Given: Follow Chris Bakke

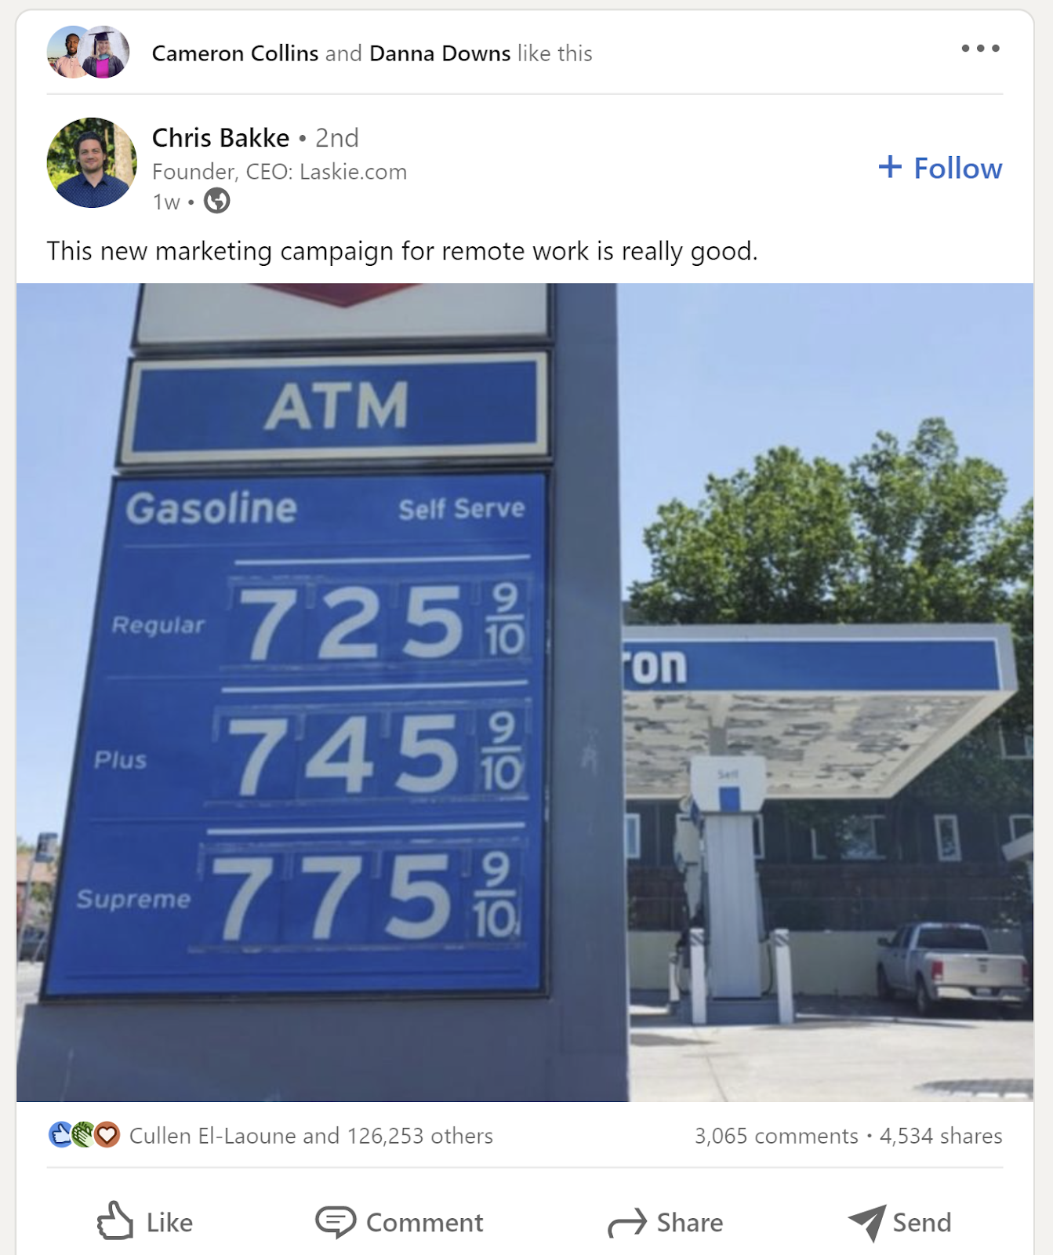Looking at the screenshot, I should (940, 168).
